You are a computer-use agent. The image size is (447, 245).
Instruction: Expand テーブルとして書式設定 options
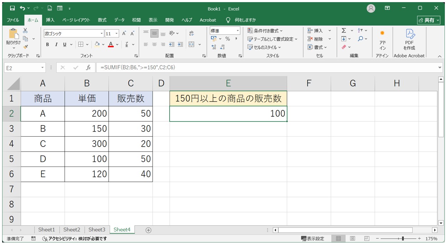273,39
